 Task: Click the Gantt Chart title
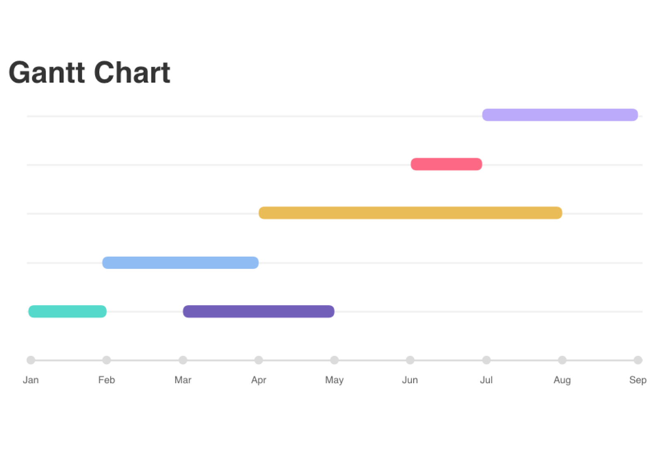click(x=90, y=73)
